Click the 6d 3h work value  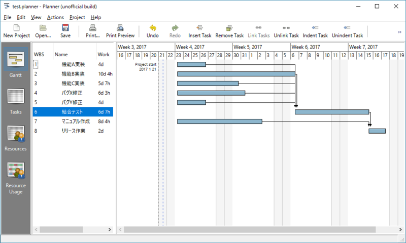point(104,93)
